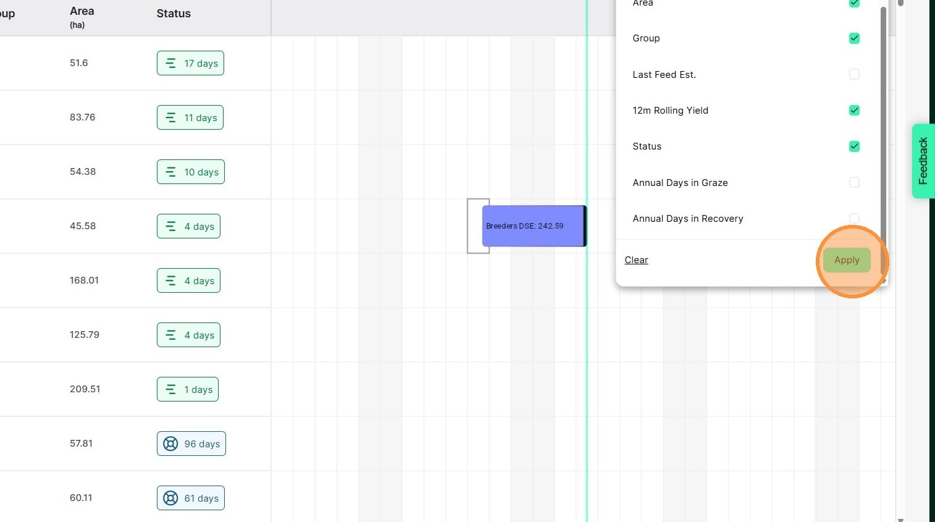Uncheck the 12m Rolling Yield checkbox

854,111
